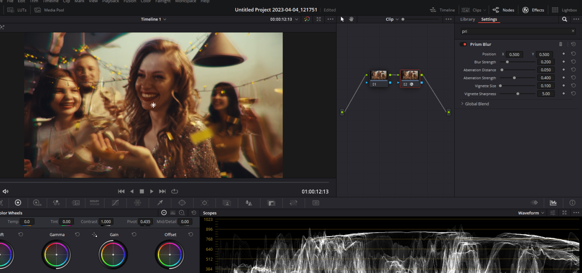Reset the whole Prism Blur effect
This screenshot has width=582, height=273.
point(573,44)
